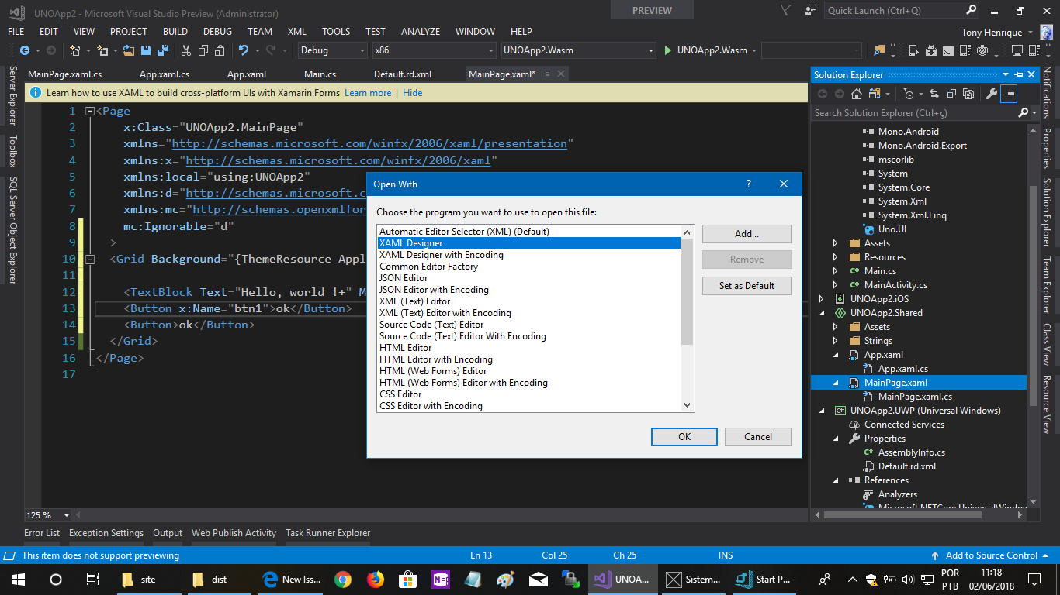Click the Set as Default button
The height and width of the screenshot is (595, 1060).
(x=746, y=285)
